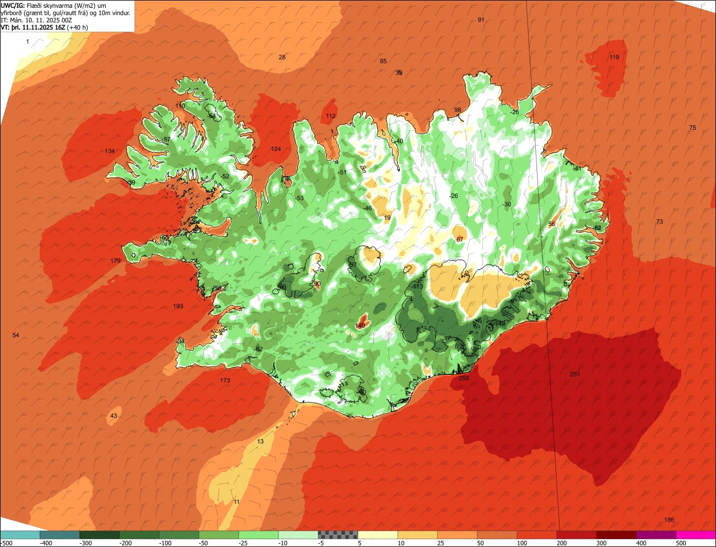Click the map value 13 south of Reykjanes
This screenshot has width=716, height=547.
tap(260, 442)
